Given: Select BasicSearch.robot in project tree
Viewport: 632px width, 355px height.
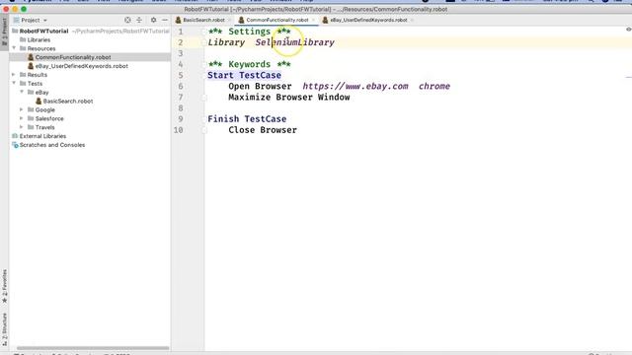Looking at the screenshot, I should [x=68, y=101].
